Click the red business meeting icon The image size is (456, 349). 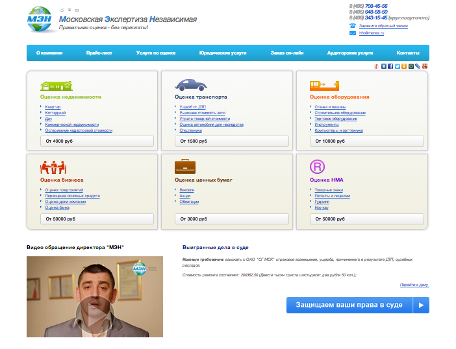(53, 167)
